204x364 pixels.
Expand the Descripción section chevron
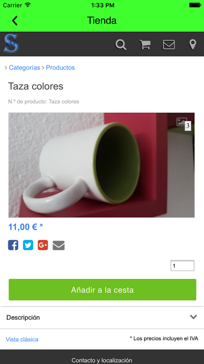tap(194, 317)
